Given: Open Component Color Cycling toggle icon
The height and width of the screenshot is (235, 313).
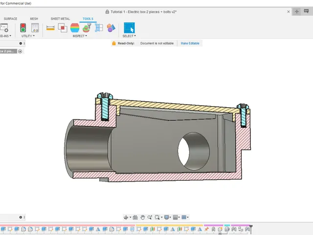Looking at the screenshot, I should [111, 28].
